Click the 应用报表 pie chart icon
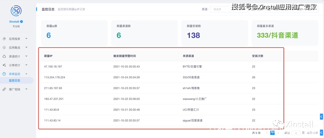The image size is (324, 138). coord(4,39)
